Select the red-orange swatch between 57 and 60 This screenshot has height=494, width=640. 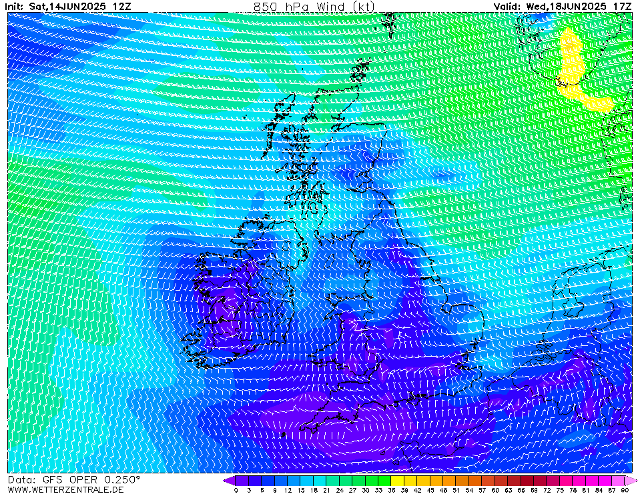pyautogui.click(x=488, y=481)
